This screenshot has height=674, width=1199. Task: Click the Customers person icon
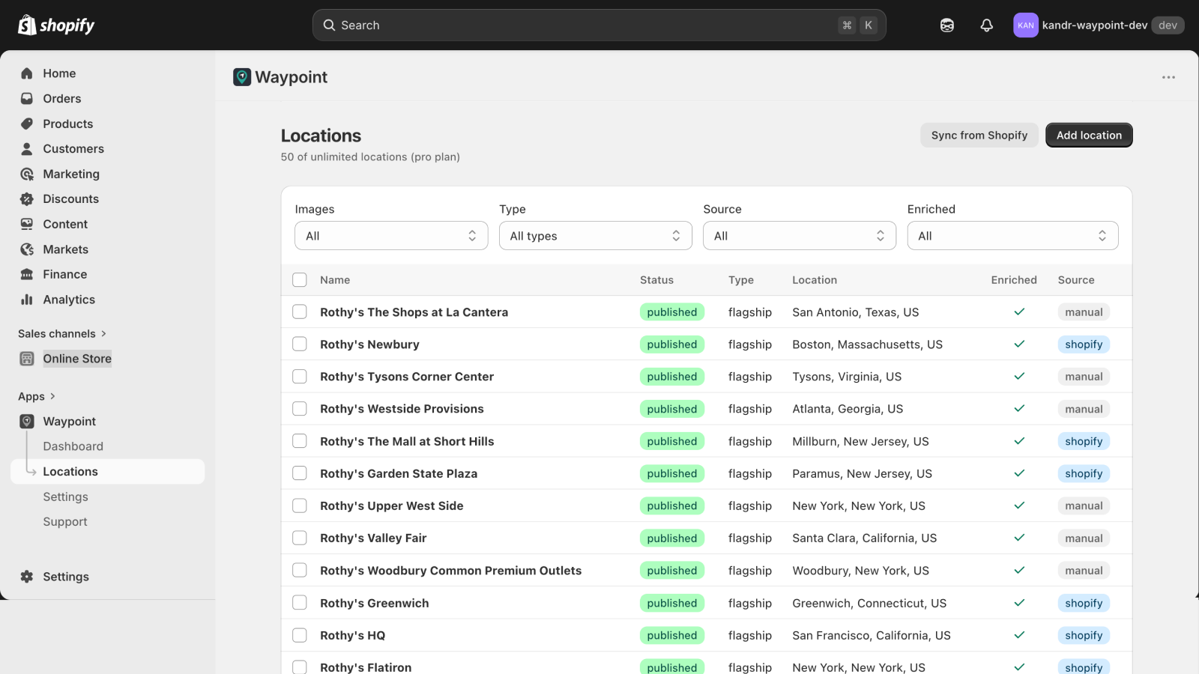(27, 149)
